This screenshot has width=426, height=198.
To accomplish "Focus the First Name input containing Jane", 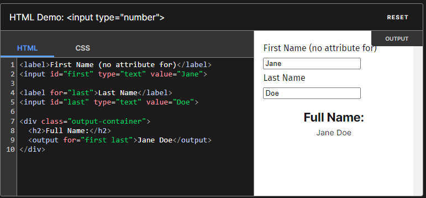I will (312, 64).
